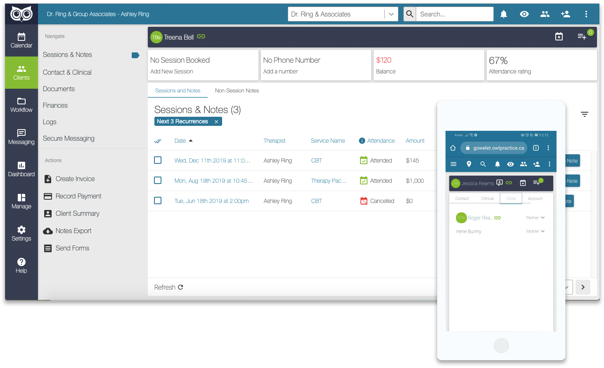Screen dimensions: 604x368
Task: Open notifications via the bell icon
Action: click(x=503, y=14)
